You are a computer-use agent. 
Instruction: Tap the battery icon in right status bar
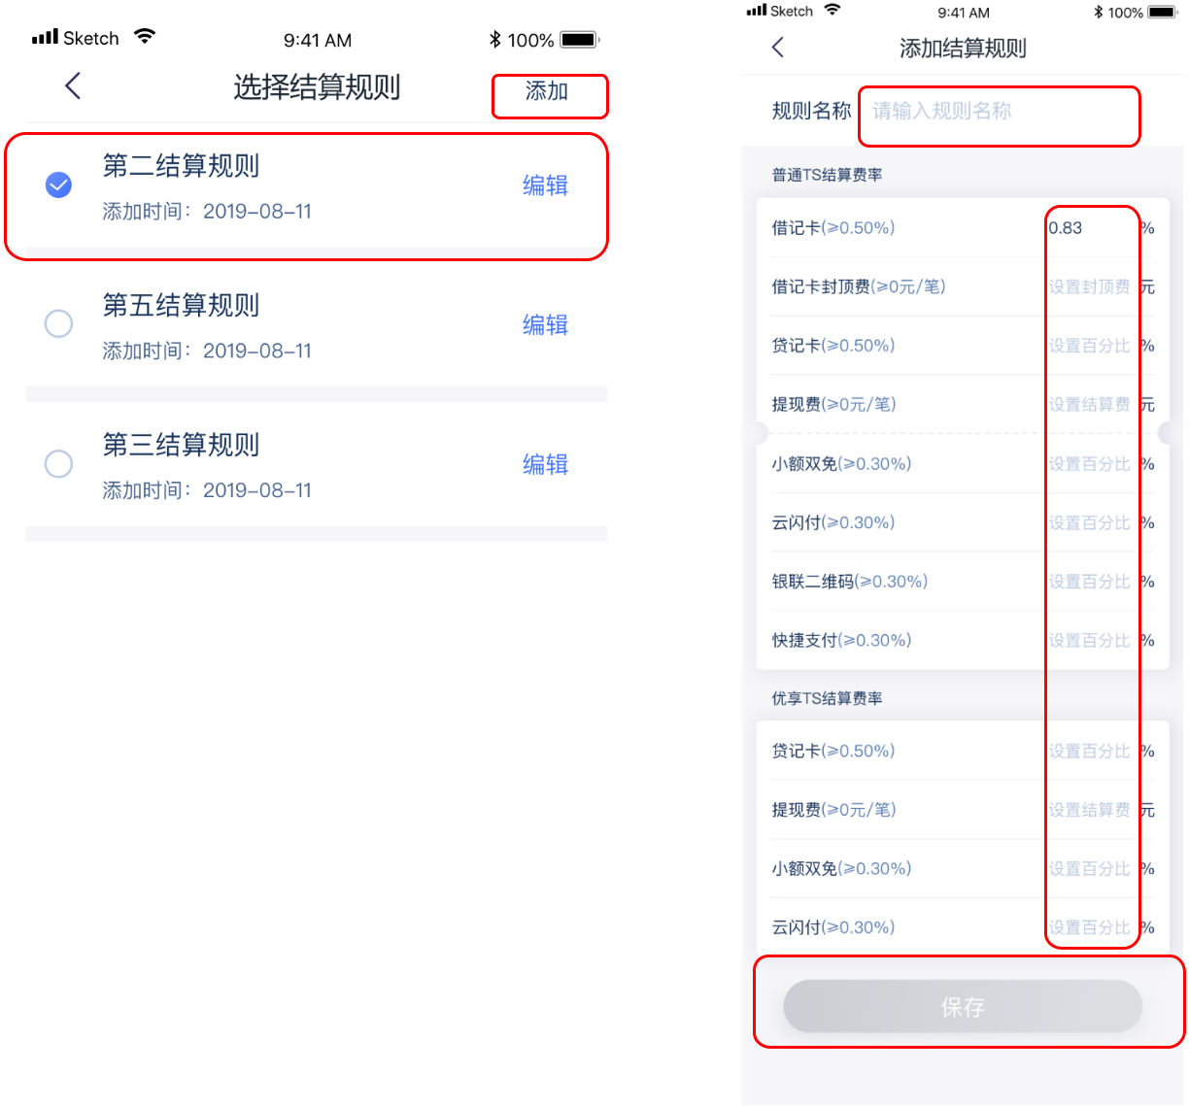[x=1162, y=13]
